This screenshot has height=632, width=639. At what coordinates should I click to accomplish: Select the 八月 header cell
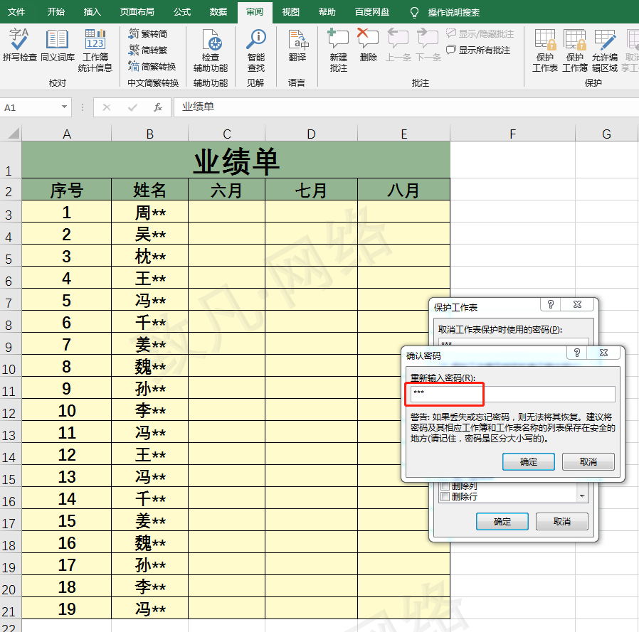pos(404,189)
